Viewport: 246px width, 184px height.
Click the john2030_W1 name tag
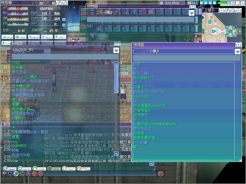coord(23,50)
